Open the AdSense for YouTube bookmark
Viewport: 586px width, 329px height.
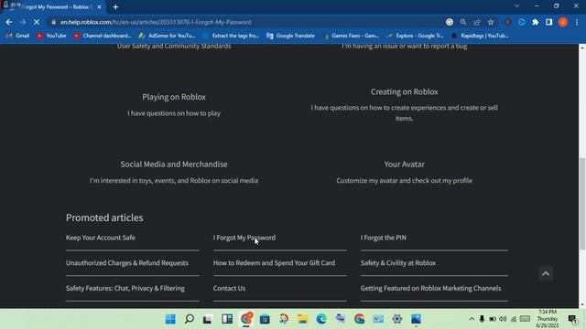pyautogui.click(x=167, y=36)
